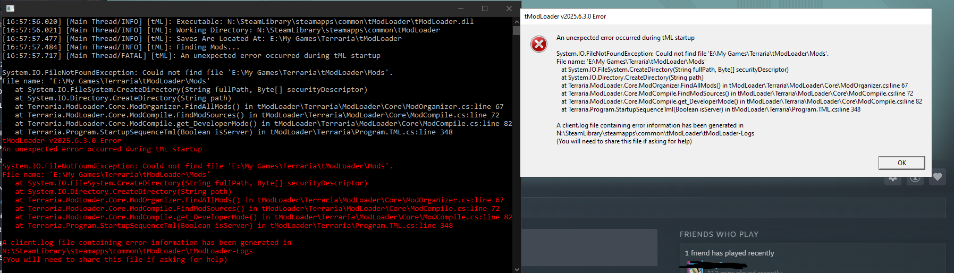Click dialog line 'System.IO.FileNotFoundException: Could not find file'
This screenshot has width=954, height=273.
pos(693,54)
